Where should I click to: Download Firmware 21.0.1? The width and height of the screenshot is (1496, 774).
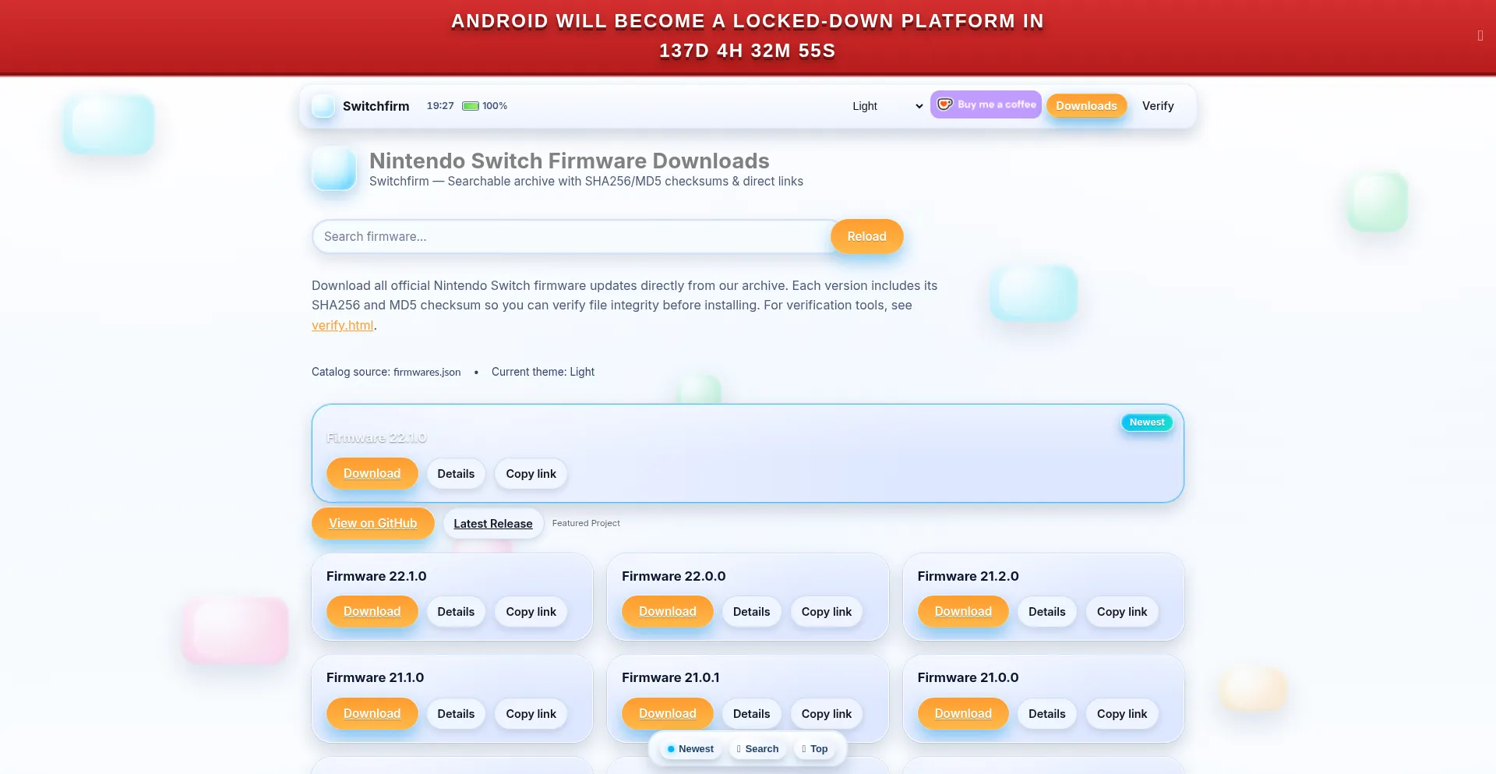point(667,714)
